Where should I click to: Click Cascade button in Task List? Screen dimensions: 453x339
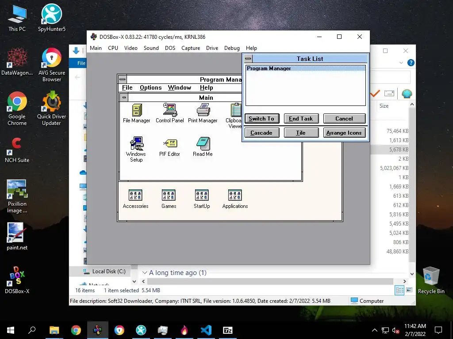pos(262,132)
